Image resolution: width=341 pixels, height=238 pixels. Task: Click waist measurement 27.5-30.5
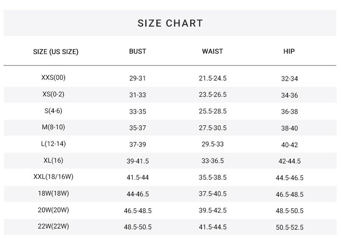(x=212, y=128)
